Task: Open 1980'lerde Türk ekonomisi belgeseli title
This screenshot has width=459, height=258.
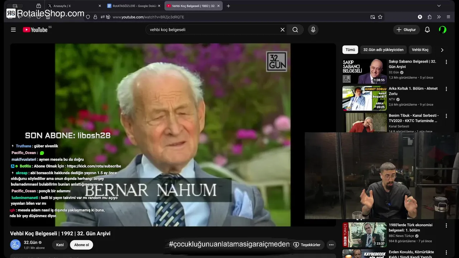Action: coord(411,228)
